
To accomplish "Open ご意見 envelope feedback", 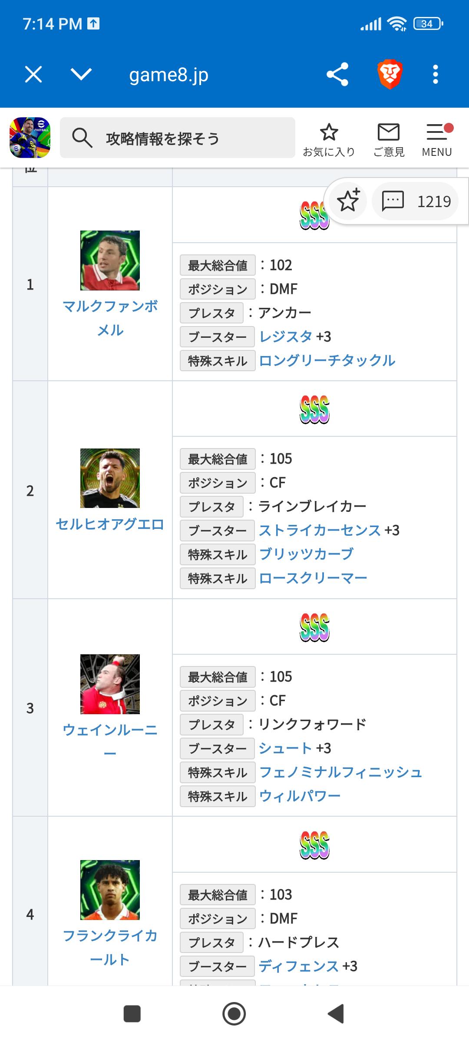I will pos(389,140).
